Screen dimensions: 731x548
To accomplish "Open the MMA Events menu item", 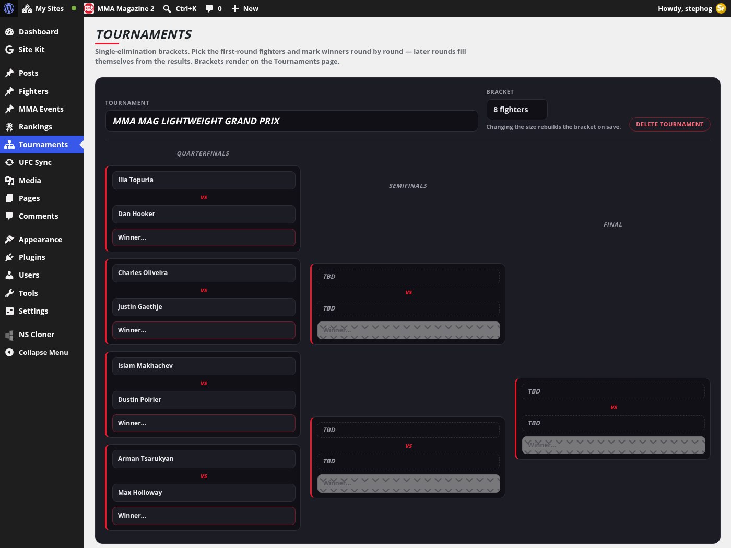I will [42, 109].
